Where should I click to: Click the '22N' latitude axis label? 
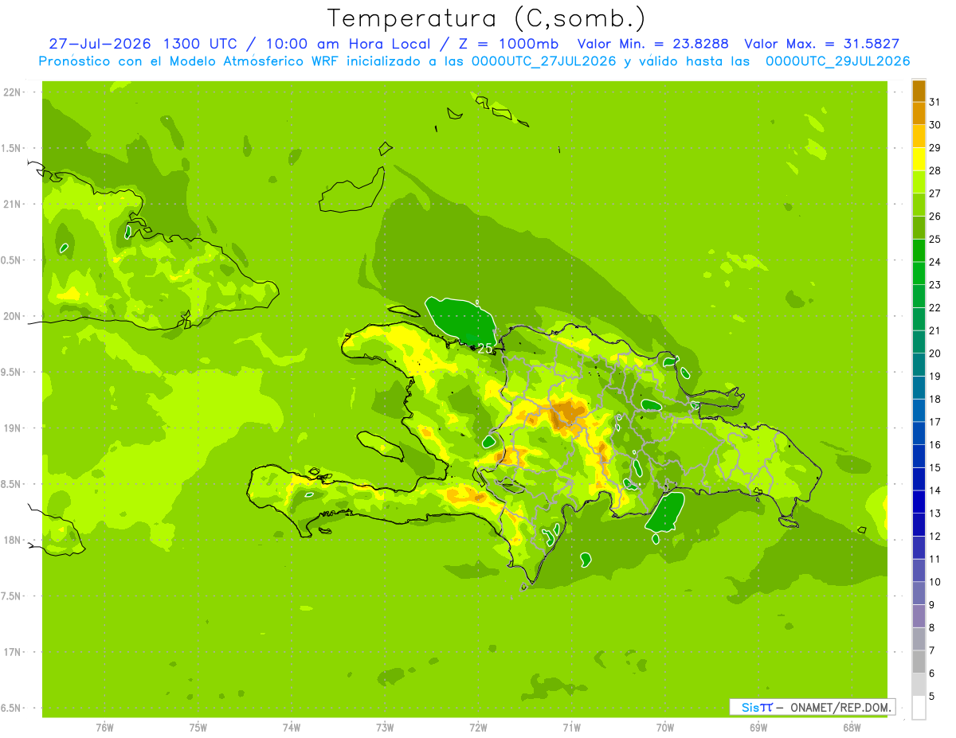tap(12, 92)
